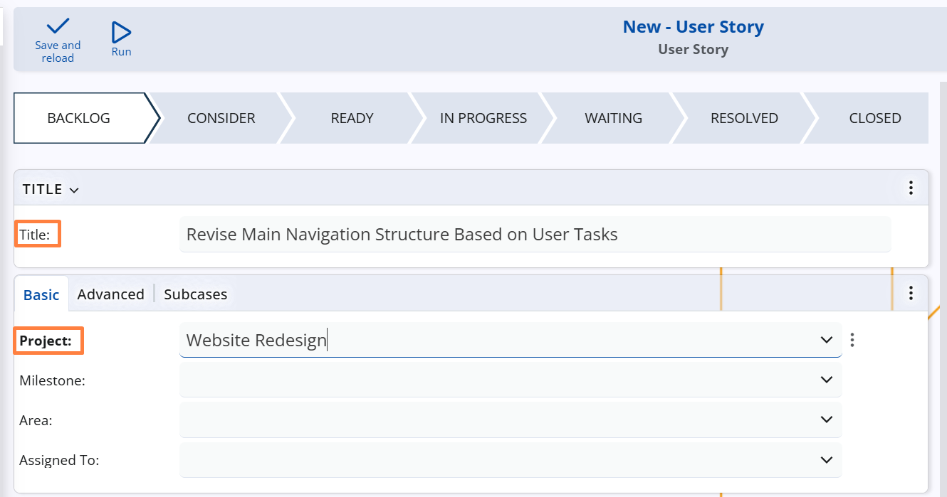This screenshot has height=497, width=947.
Task: Move story to IN PROGRESS stage
Action: coord(483,118)
